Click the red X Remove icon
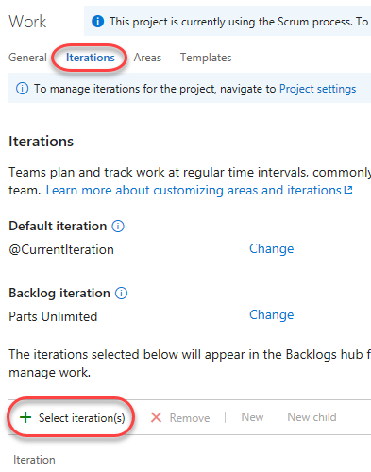 point(156,417)
